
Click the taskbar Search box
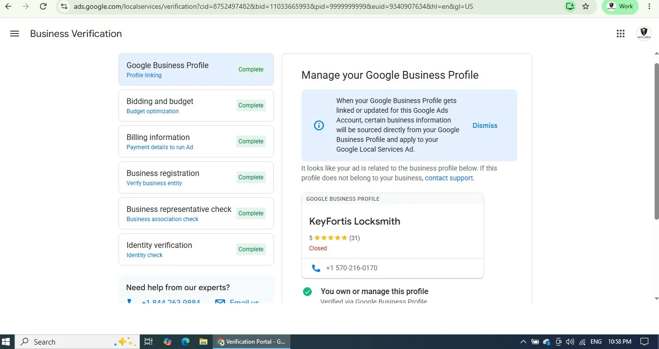coord(78,342)
